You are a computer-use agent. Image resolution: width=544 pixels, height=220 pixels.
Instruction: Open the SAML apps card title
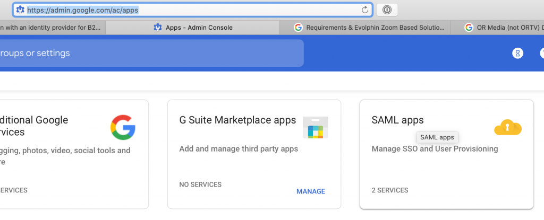(397, 120)
